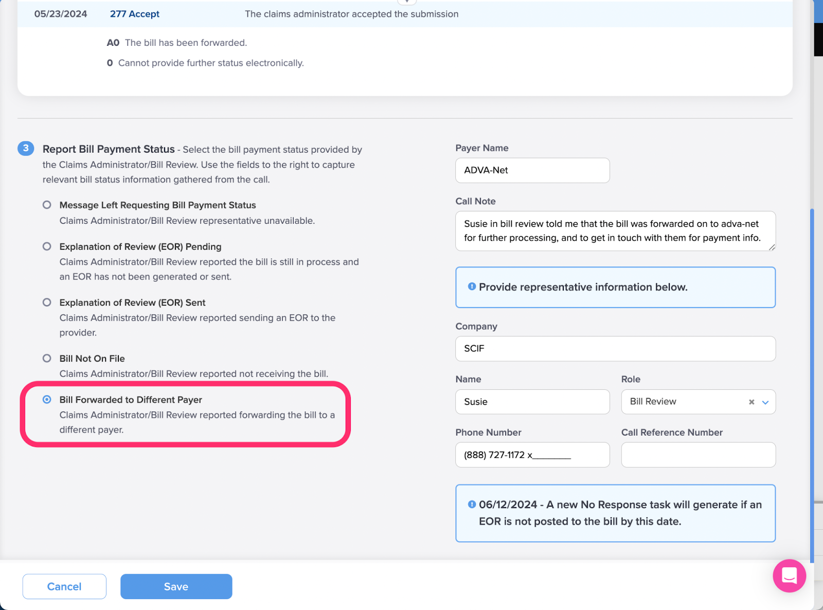
Task: Fill the Call Reference Number field
Action: coord(698,455)
